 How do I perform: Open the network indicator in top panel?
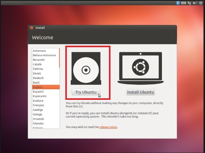click(189, 3)
